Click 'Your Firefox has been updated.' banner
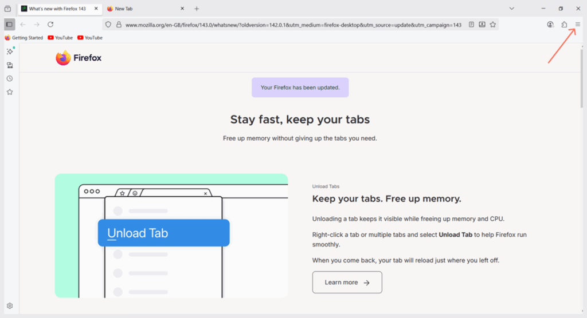The height and width of the screenshot is (318, 587). [300, 88]
